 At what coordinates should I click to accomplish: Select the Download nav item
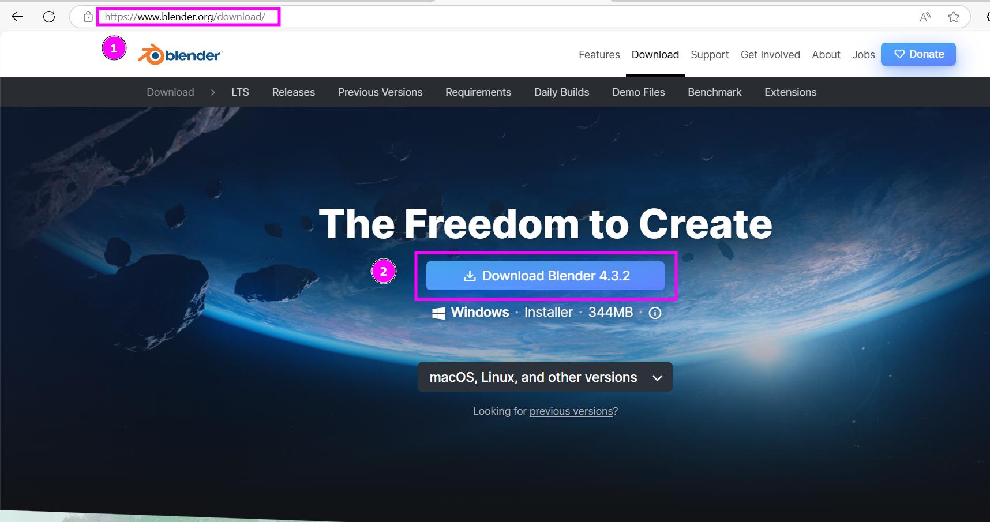click(655, 54)
